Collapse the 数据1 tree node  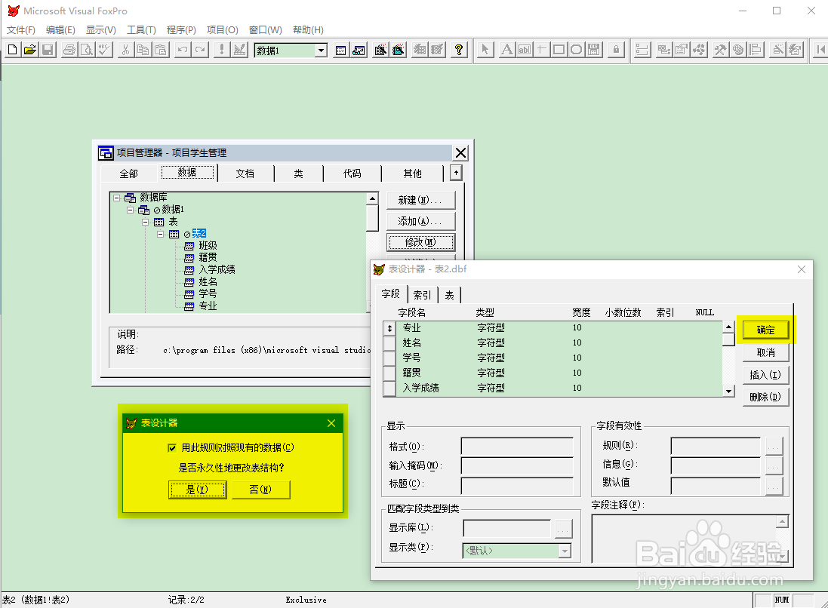tap(131, 210)
